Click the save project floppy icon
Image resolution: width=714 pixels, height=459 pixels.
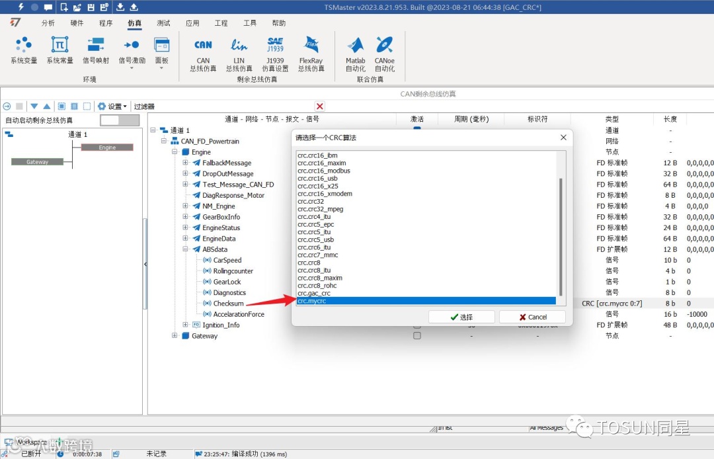point(91,7)
